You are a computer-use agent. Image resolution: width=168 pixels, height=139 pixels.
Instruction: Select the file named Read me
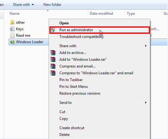pyautogui.click(x=23, y=35)
